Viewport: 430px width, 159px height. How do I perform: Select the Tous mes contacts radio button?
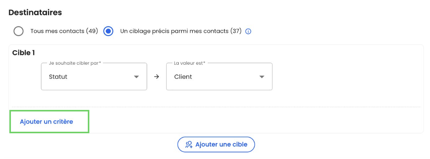(x=18, y=31)
